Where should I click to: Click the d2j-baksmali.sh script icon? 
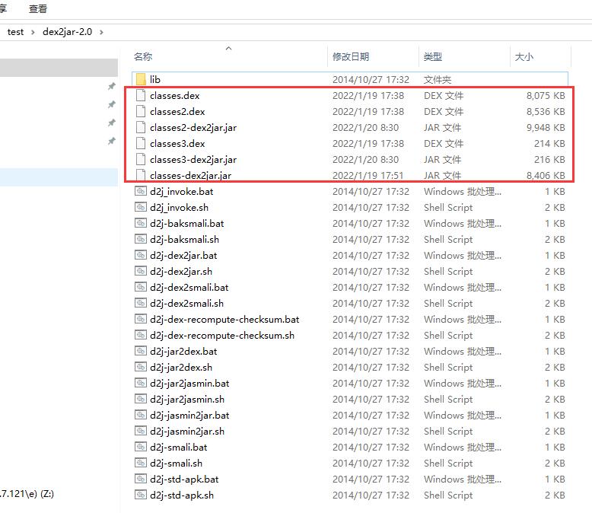point(140,240)
